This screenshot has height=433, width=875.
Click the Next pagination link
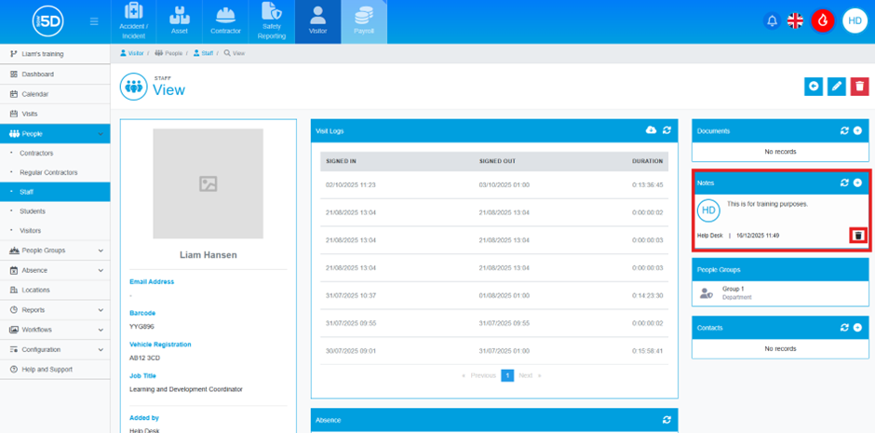pos(526,375)
